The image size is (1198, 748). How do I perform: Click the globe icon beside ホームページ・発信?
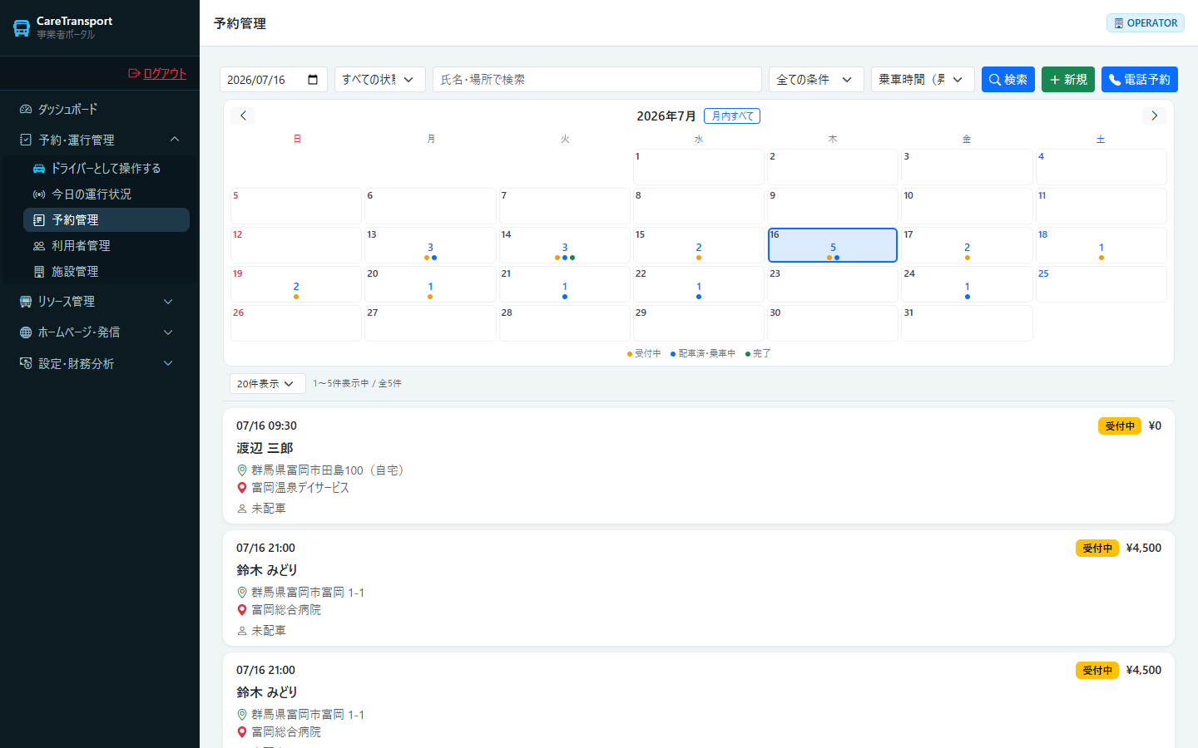pos(26,332)
